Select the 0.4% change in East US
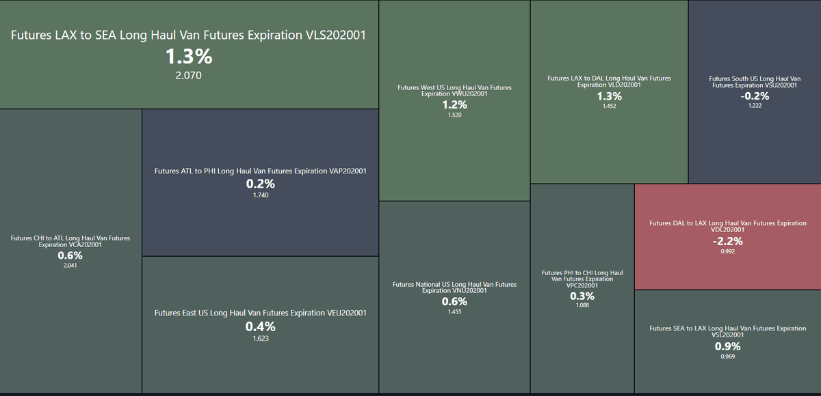Viewport: 821px width, 396px height. point(260,326)
